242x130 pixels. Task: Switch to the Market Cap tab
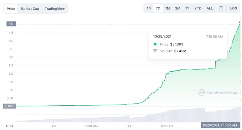(x=30, y=9)
